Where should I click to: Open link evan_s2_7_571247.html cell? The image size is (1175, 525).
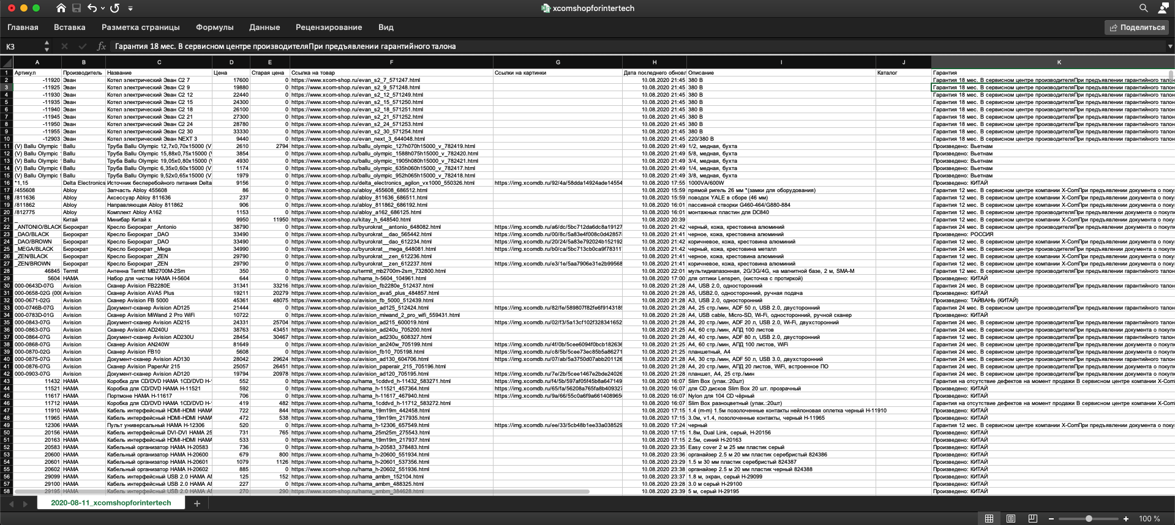[x=392, y=80]
